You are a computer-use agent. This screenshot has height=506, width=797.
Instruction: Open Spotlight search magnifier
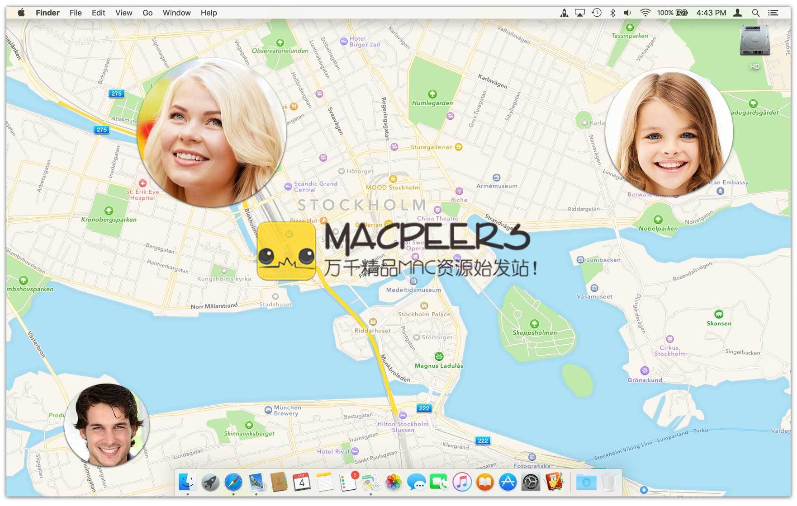coord(756,13)
